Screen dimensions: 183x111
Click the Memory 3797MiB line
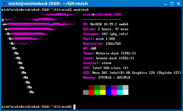point(107,77)
